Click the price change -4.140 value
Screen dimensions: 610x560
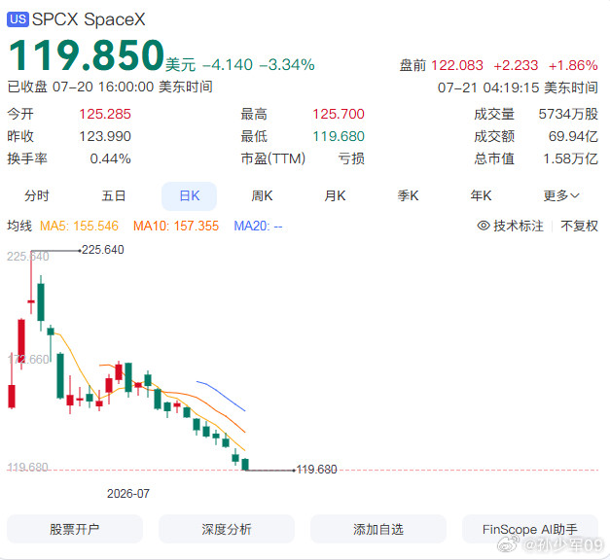click(228, 65)
